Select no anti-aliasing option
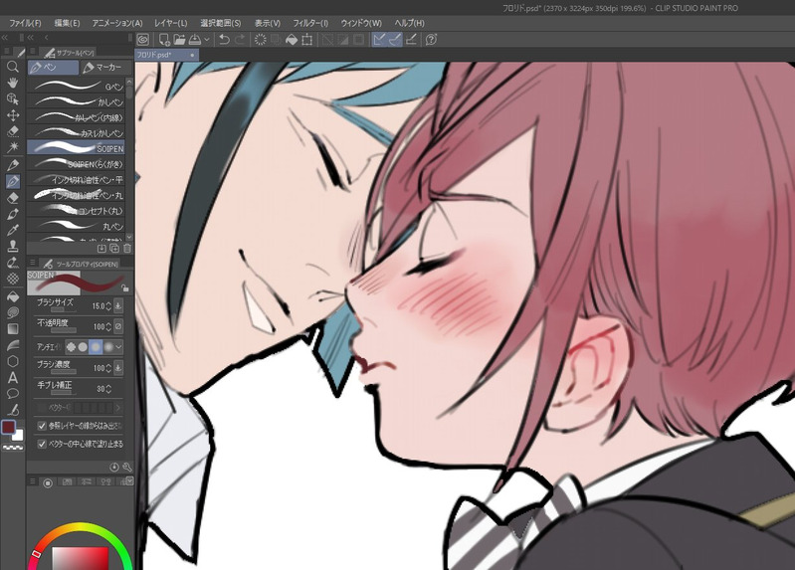795x570 pixels. pos(71,347)
